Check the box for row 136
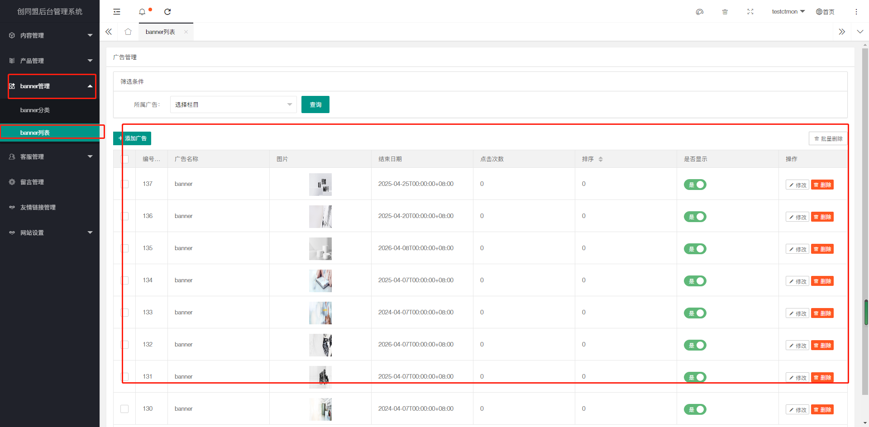Image resolution: width=869 pixels, height=427 pixels. pyautogui.click(x=124, y=216)
